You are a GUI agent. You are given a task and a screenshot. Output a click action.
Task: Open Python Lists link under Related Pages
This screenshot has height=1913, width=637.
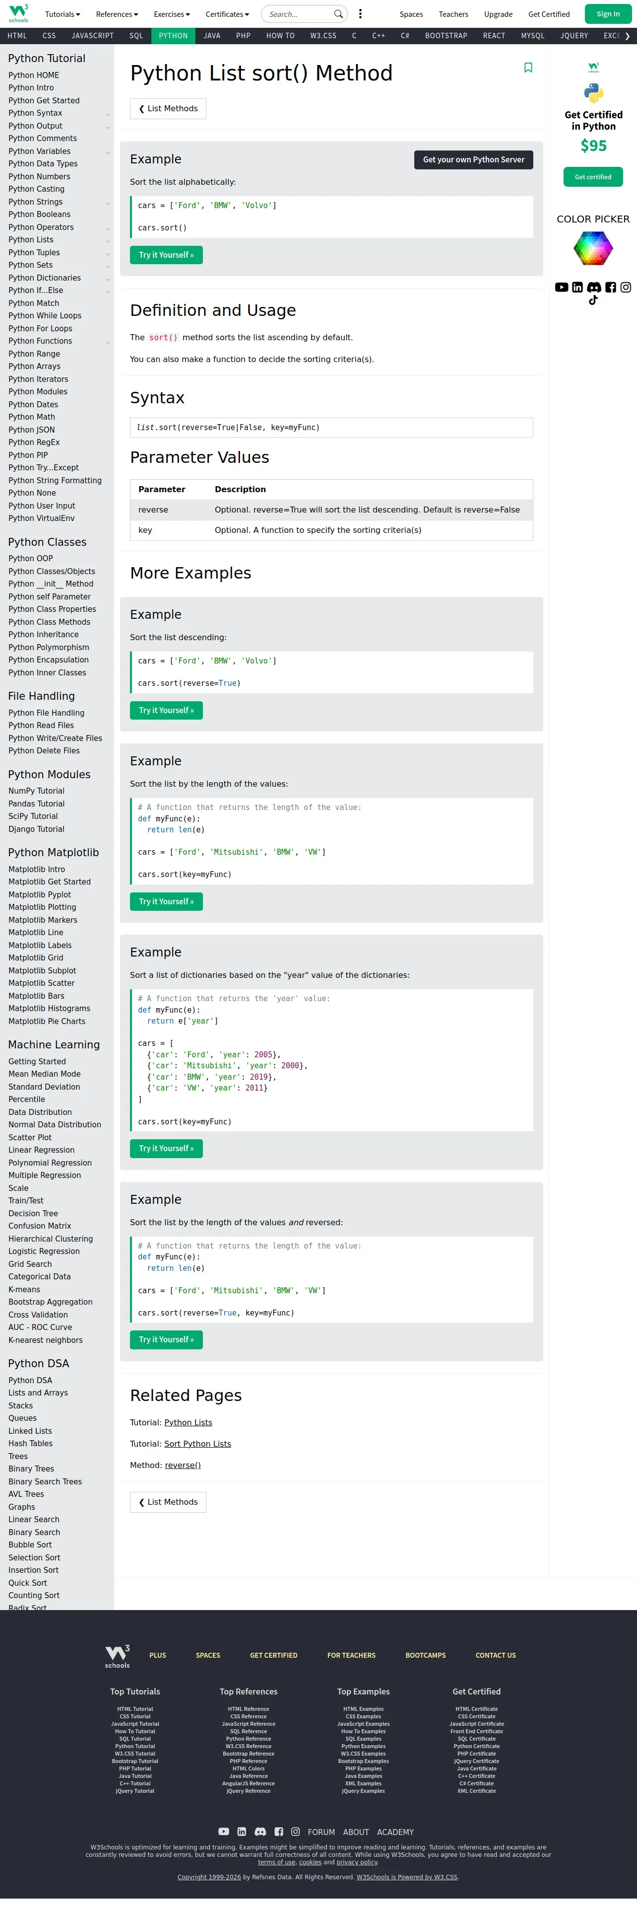point(189,1422)
